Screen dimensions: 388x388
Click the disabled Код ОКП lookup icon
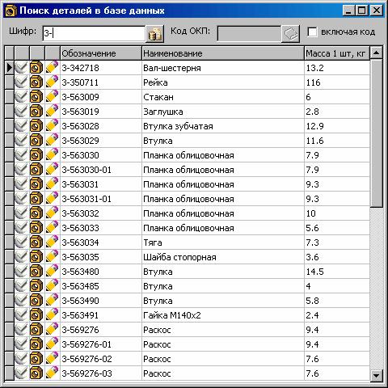click(x=290, y=34)
